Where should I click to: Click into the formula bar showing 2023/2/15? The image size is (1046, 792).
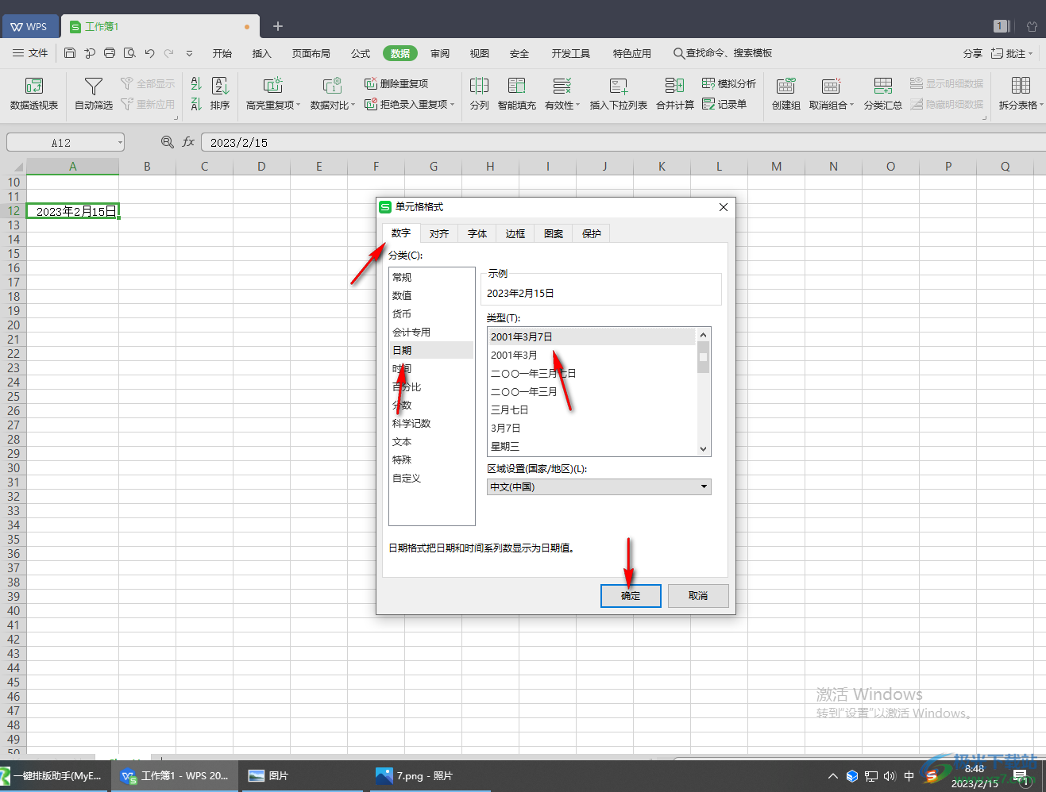pyautogui.click(x=623, y=143)
